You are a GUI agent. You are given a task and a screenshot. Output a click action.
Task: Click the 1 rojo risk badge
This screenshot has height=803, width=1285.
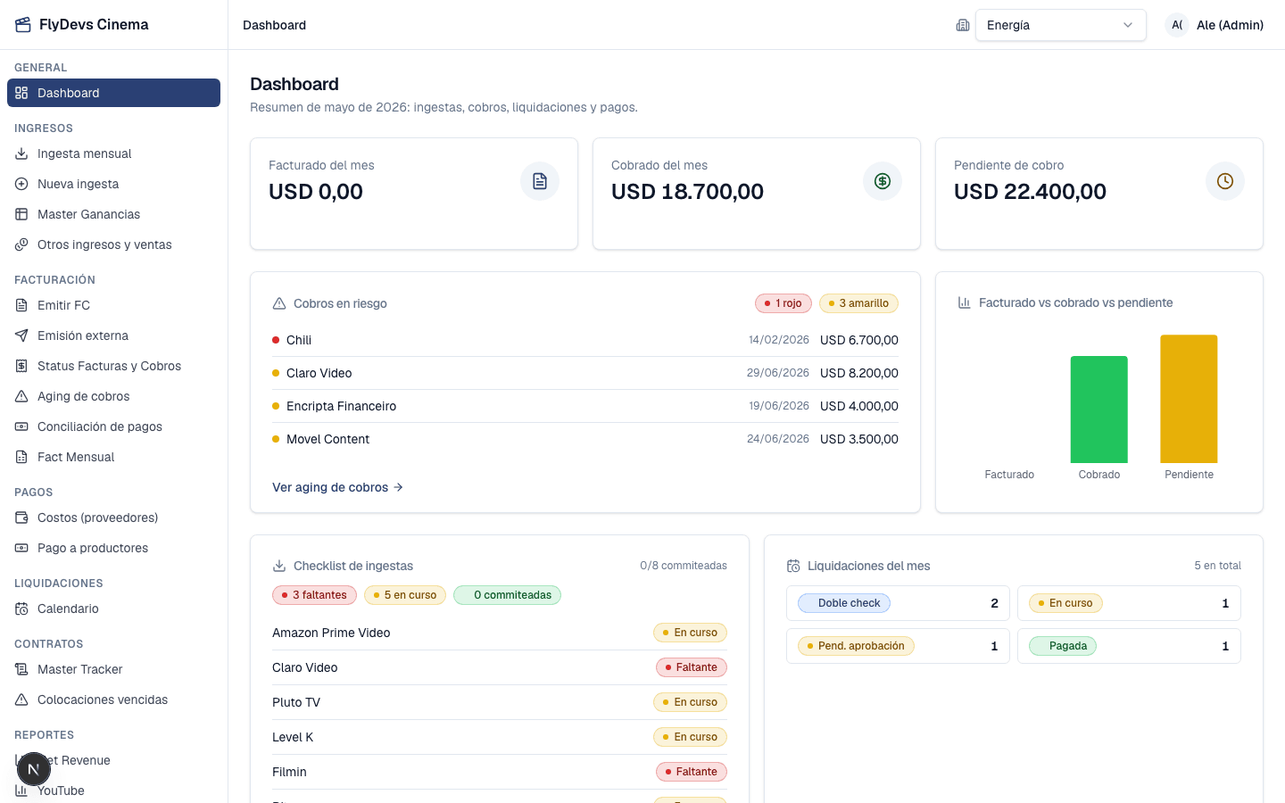783,303
